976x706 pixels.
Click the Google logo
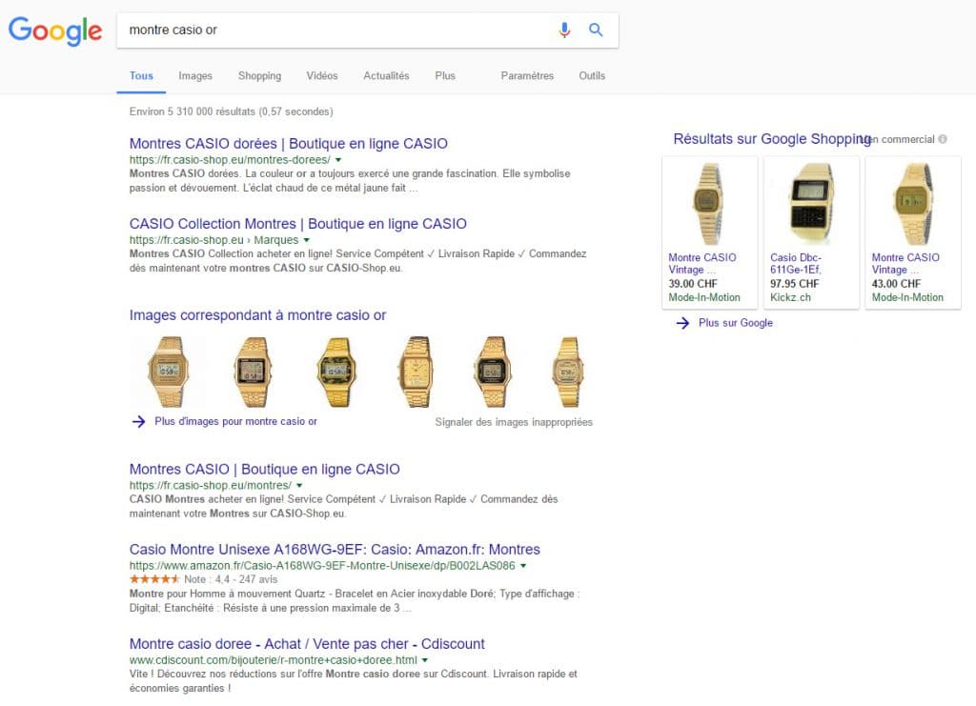pos(54,30)
